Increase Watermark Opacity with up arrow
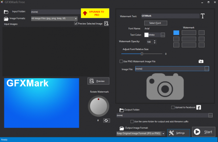The image size is (218, 142). click(x=155, y=41)
